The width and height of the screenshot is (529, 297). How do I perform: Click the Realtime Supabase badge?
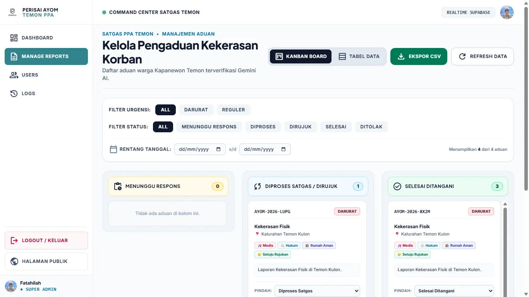pyautogui.click(x=469, y=12)
